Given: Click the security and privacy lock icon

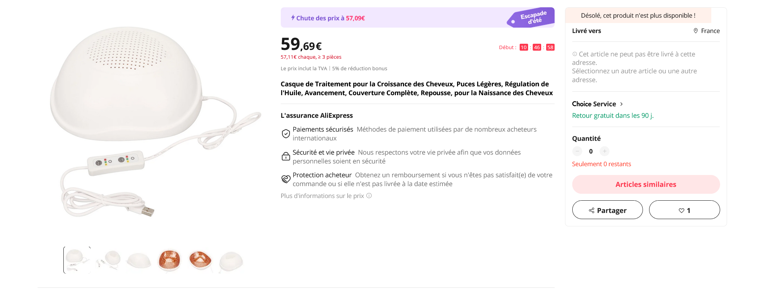Looking at the screenshot, I should pyautogui.click(x=285, y=156).
